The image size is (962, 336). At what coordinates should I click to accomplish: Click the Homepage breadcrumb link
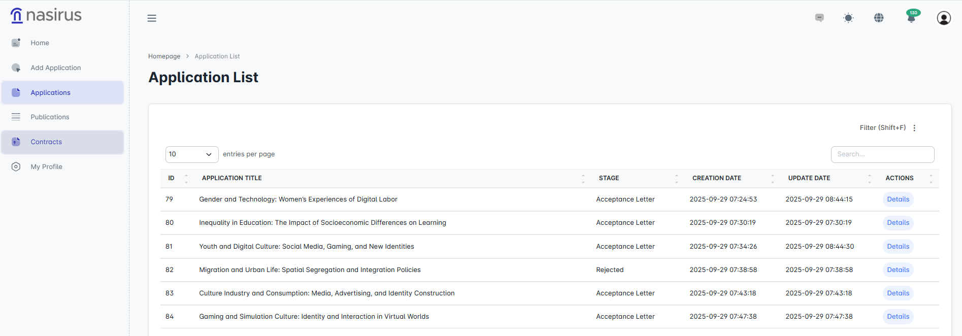point(164,56)
